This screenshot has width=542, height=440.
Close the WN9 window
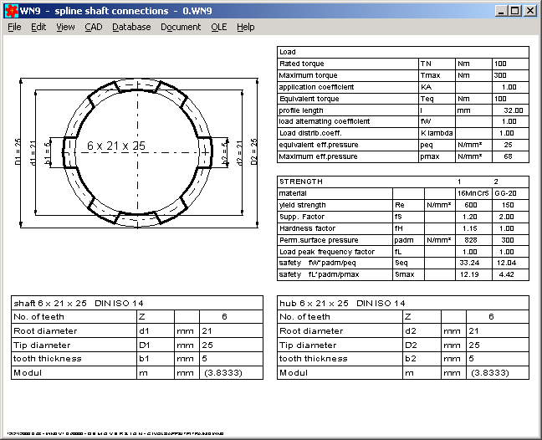click(x=530, y=11)
